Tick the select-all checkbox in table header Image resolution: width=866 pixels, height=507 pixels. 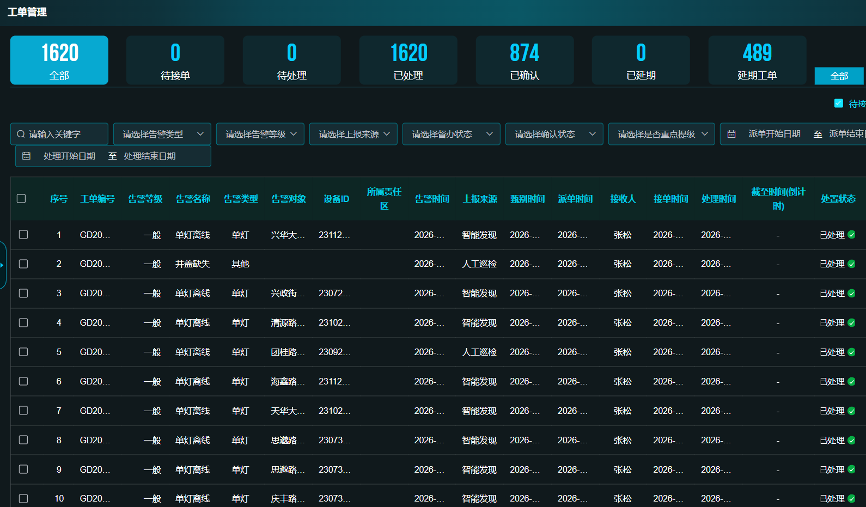coord(21,199)
